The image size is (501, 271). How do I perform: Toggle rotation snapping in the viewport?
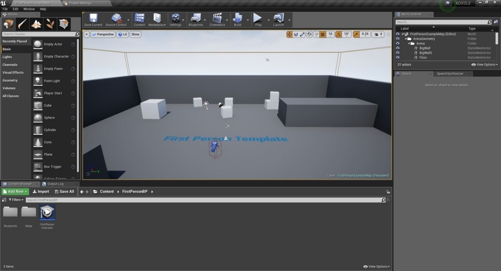pyautogui.click(x=339, y=35)
